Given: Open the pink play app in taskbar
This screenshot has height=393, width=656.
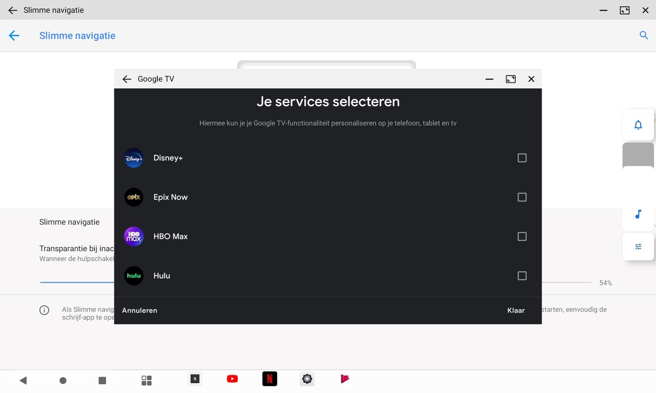Looking at the screenshot, I should pos(345,379).
